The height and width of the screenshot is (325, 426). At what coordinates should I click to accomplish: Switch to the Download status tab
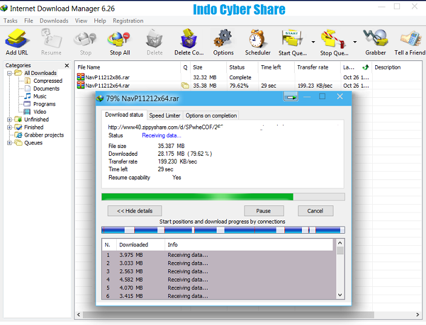coord(124,115)
